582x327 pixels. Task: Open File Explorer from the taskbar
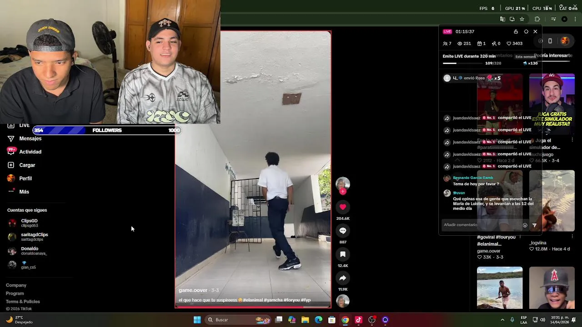point(305,320)
